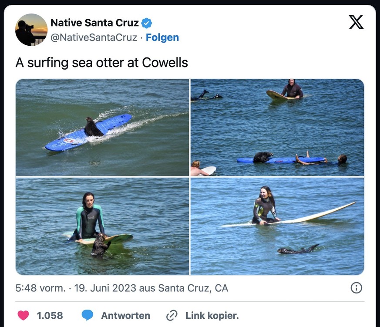
Task: Open the tweet info circle icon
Action: 356,288
